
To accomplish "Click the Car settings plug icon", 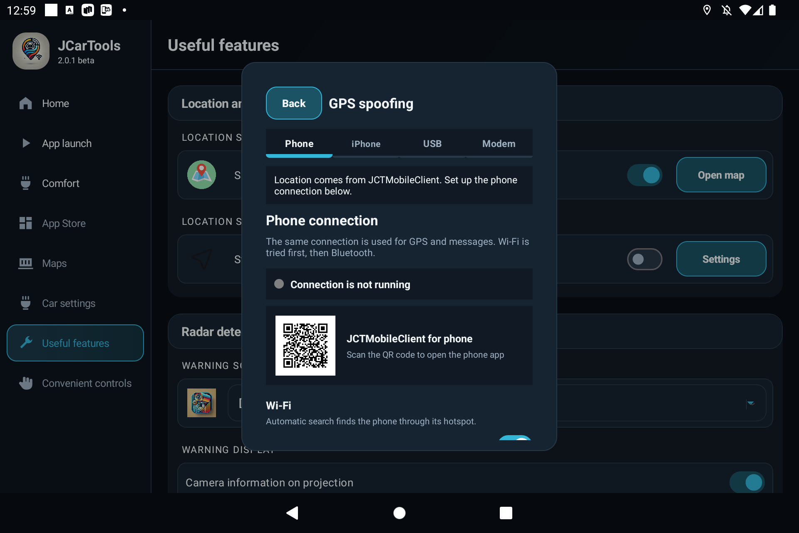I will (25, 303).
